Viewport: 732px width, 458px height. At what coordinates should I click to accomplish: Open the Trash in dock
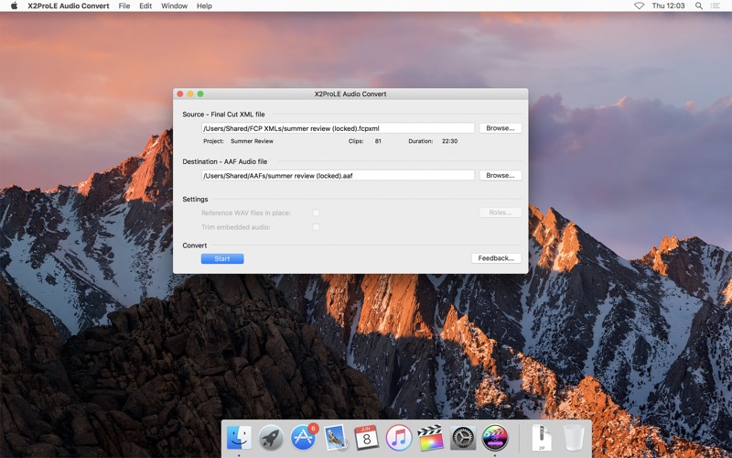574,438
